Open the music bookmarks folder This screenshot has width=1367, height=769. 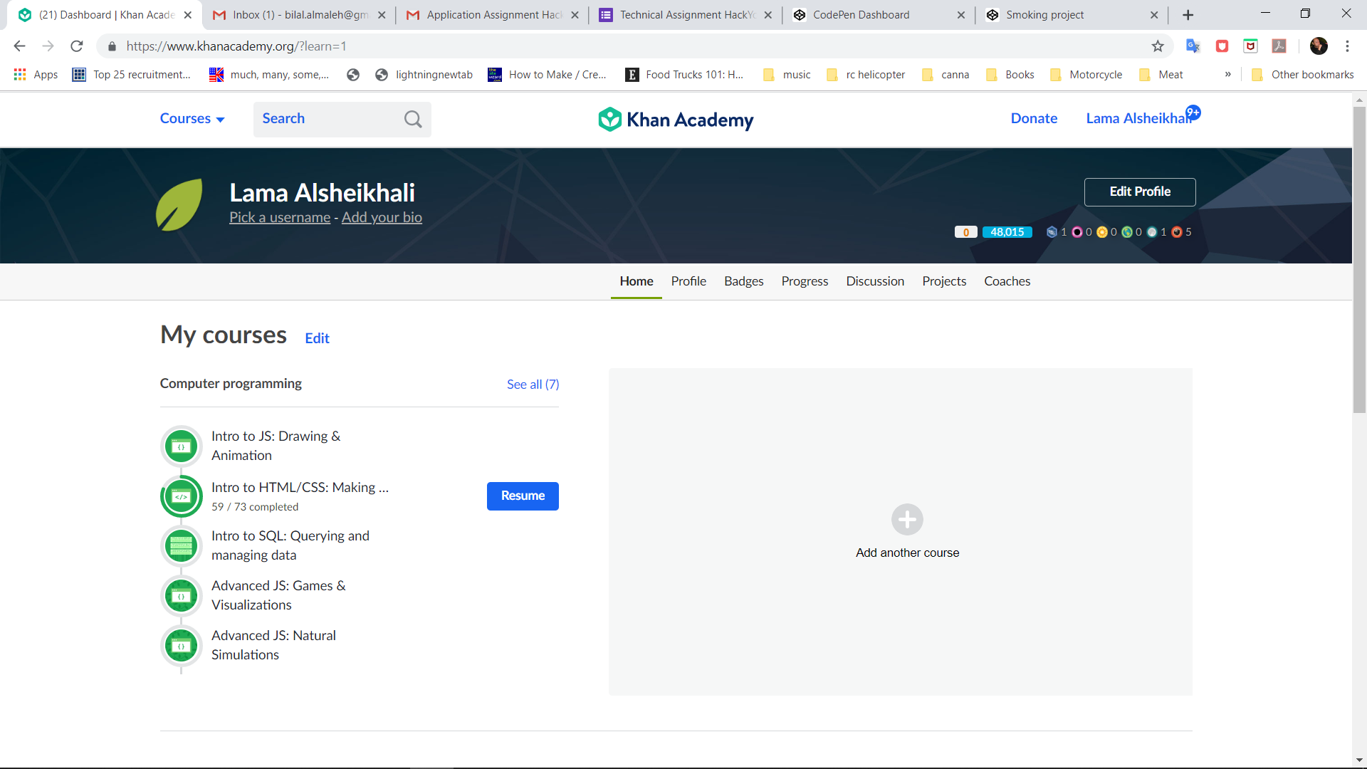tap(787, 75)
